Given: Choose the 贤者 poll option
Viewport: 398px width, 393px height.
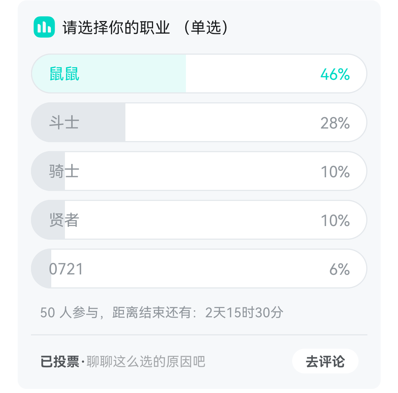Looking at the screenshot, I should [199, 220].
